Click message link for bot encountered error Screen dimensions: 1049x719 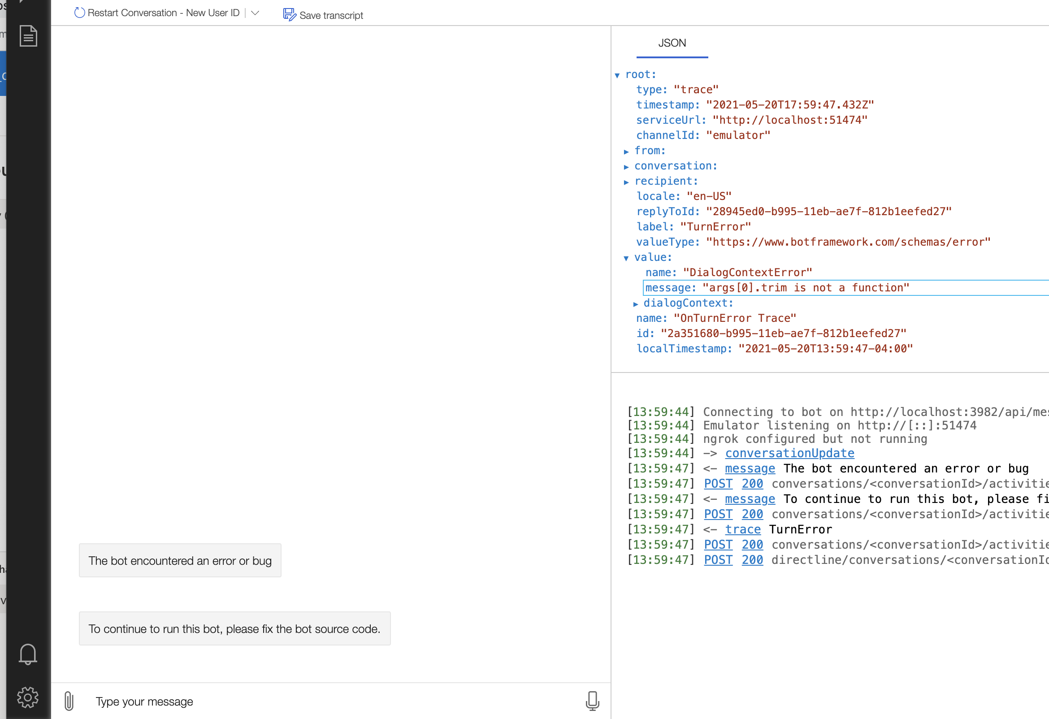pyautogui.click(x=750, y=468)
